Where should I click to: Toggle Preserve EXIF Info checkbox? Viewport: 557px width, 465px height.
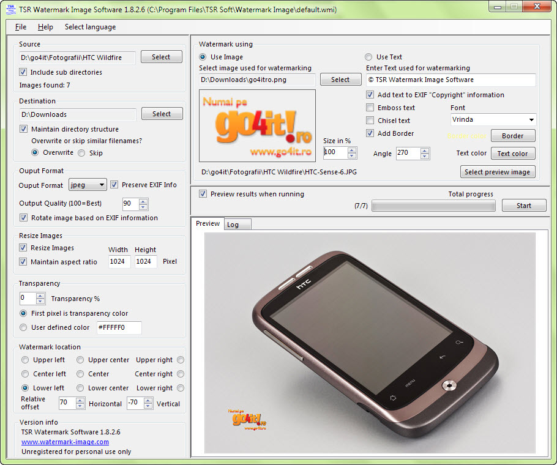[x=114, y=185]
